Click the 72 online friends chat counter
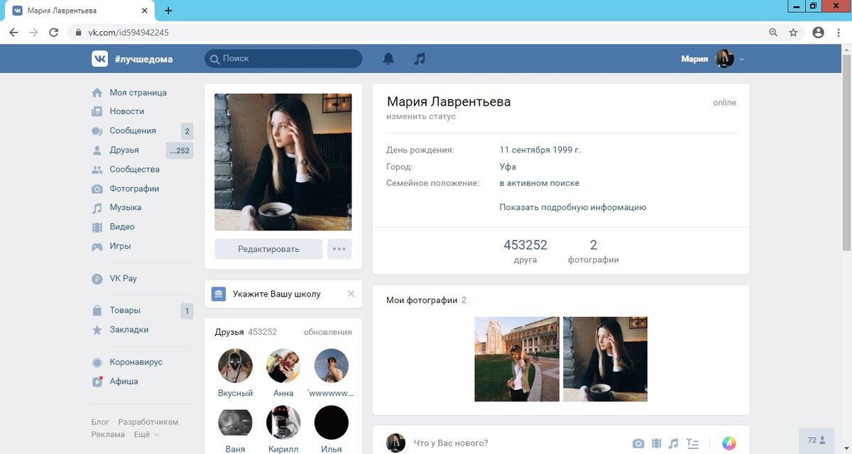 pos(816,441)
